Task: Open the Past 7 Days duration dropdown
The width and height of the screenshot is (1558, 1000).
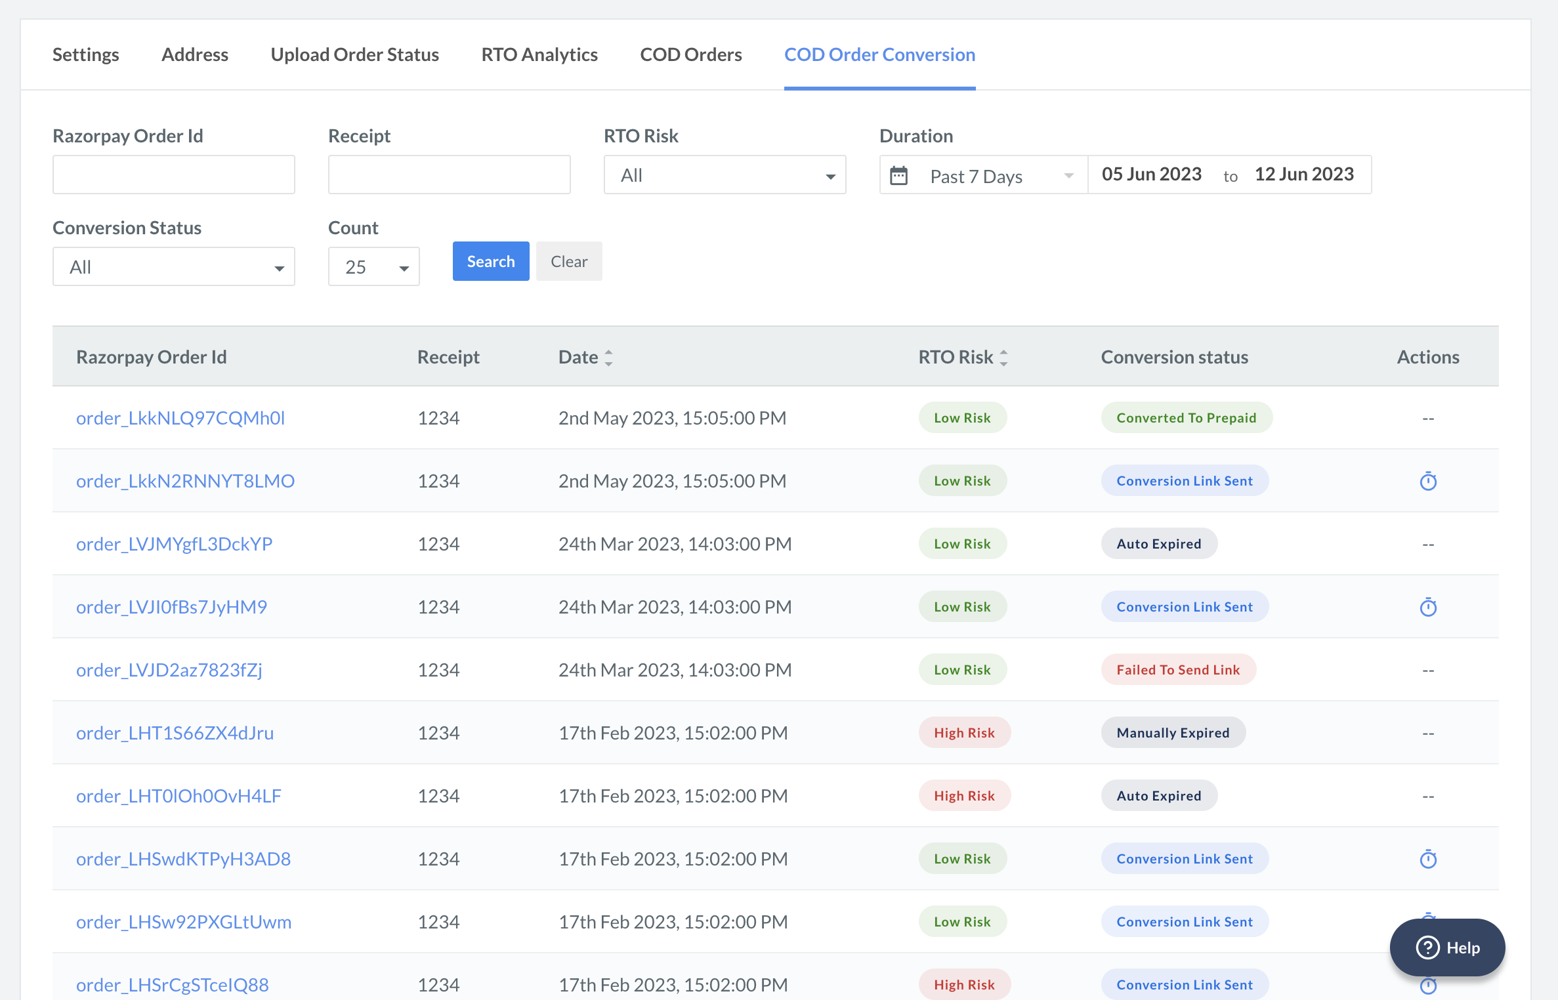Action: (984, 175)
